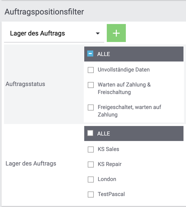Tick the KS Repair checkbox

click(91, 164)
